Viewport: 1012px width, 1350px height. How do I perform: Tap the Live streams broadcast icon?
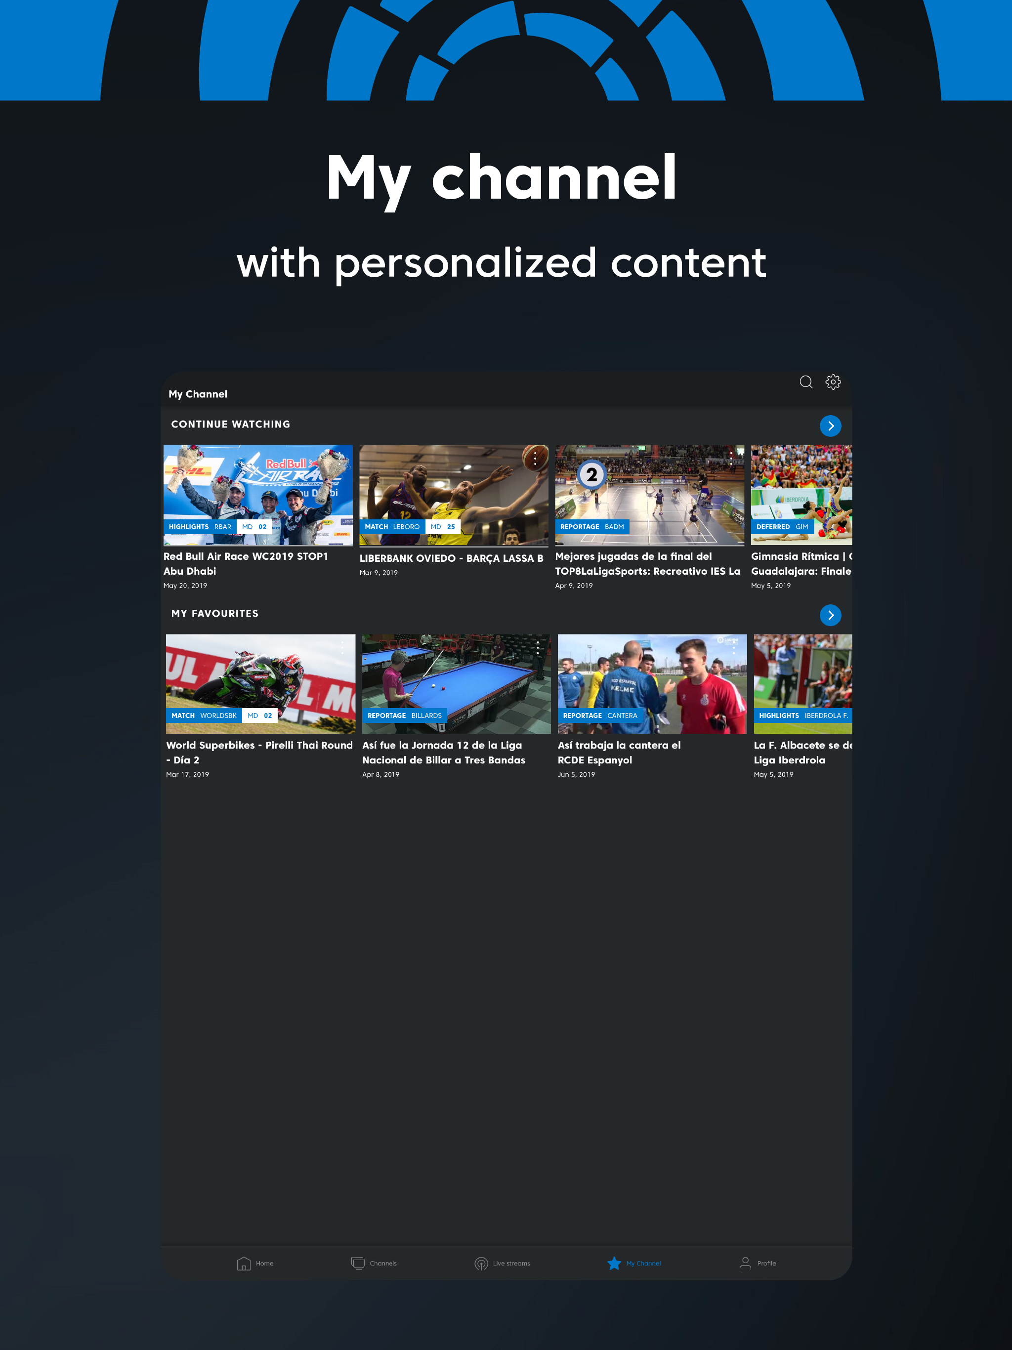tap(481, 1264)
